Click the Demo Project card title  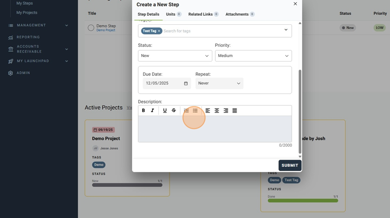click(x=106, y=138)
